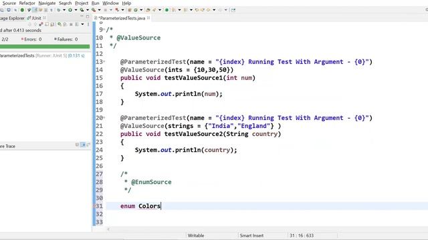Click the "England" string literal
The height and width of the screenshot is (240, 428).
click(254, 126)
